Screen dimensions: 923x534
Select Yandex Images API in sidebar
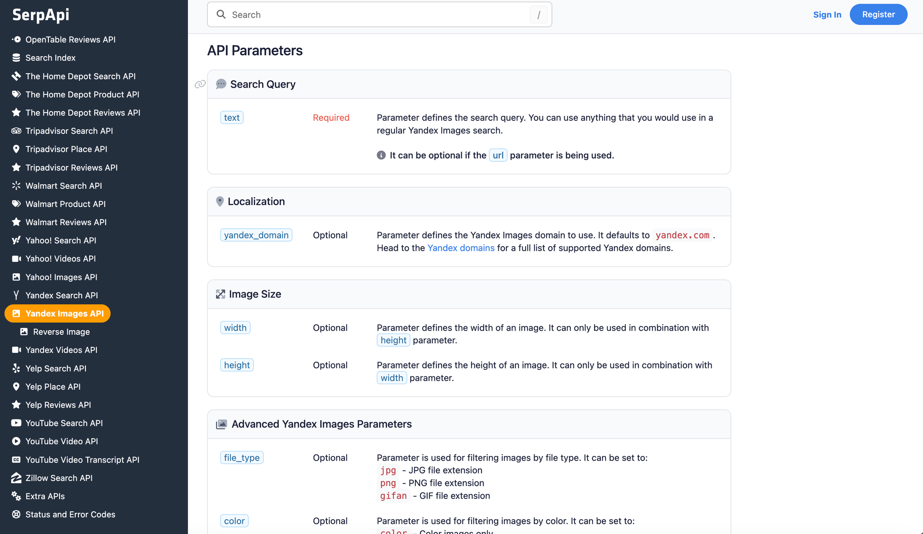(58, 314)
